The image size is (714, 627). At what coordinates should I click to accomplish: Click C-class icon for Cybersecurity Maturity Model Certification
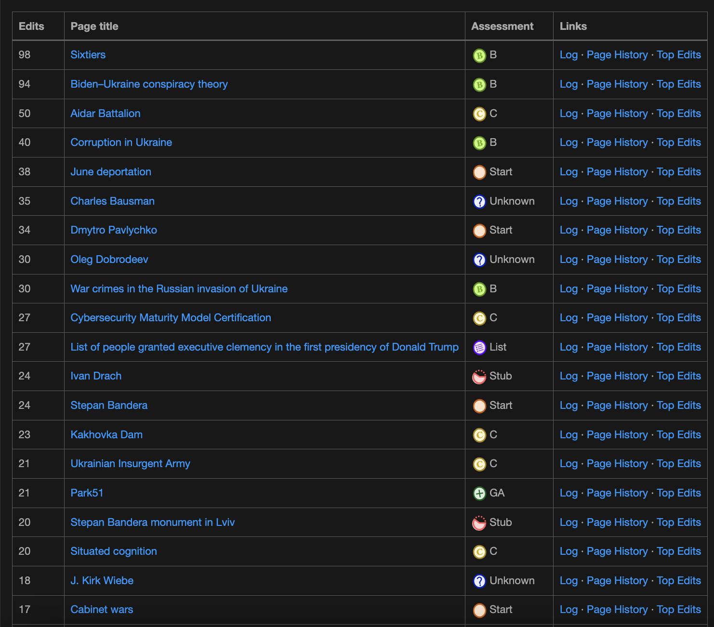[x=479, y=318]
